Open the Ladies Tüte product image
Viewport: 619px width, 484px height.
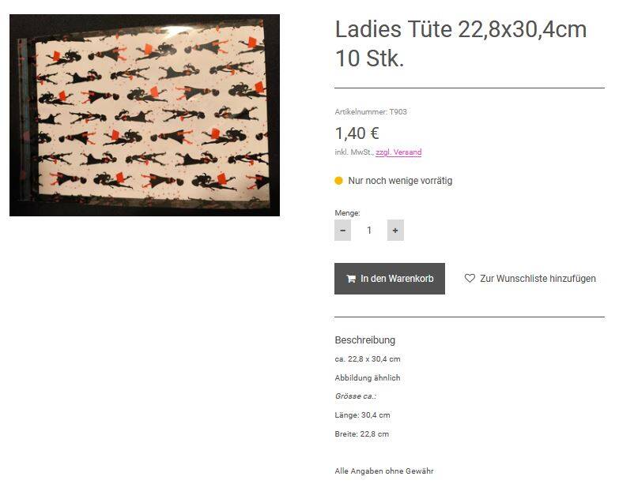145,115
